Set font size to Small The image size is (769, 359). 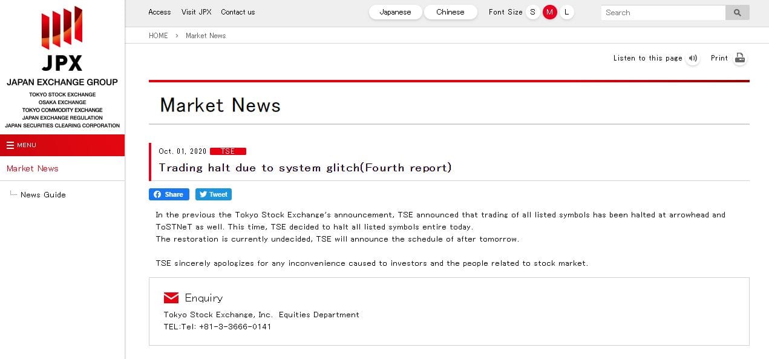coord(532,12)
